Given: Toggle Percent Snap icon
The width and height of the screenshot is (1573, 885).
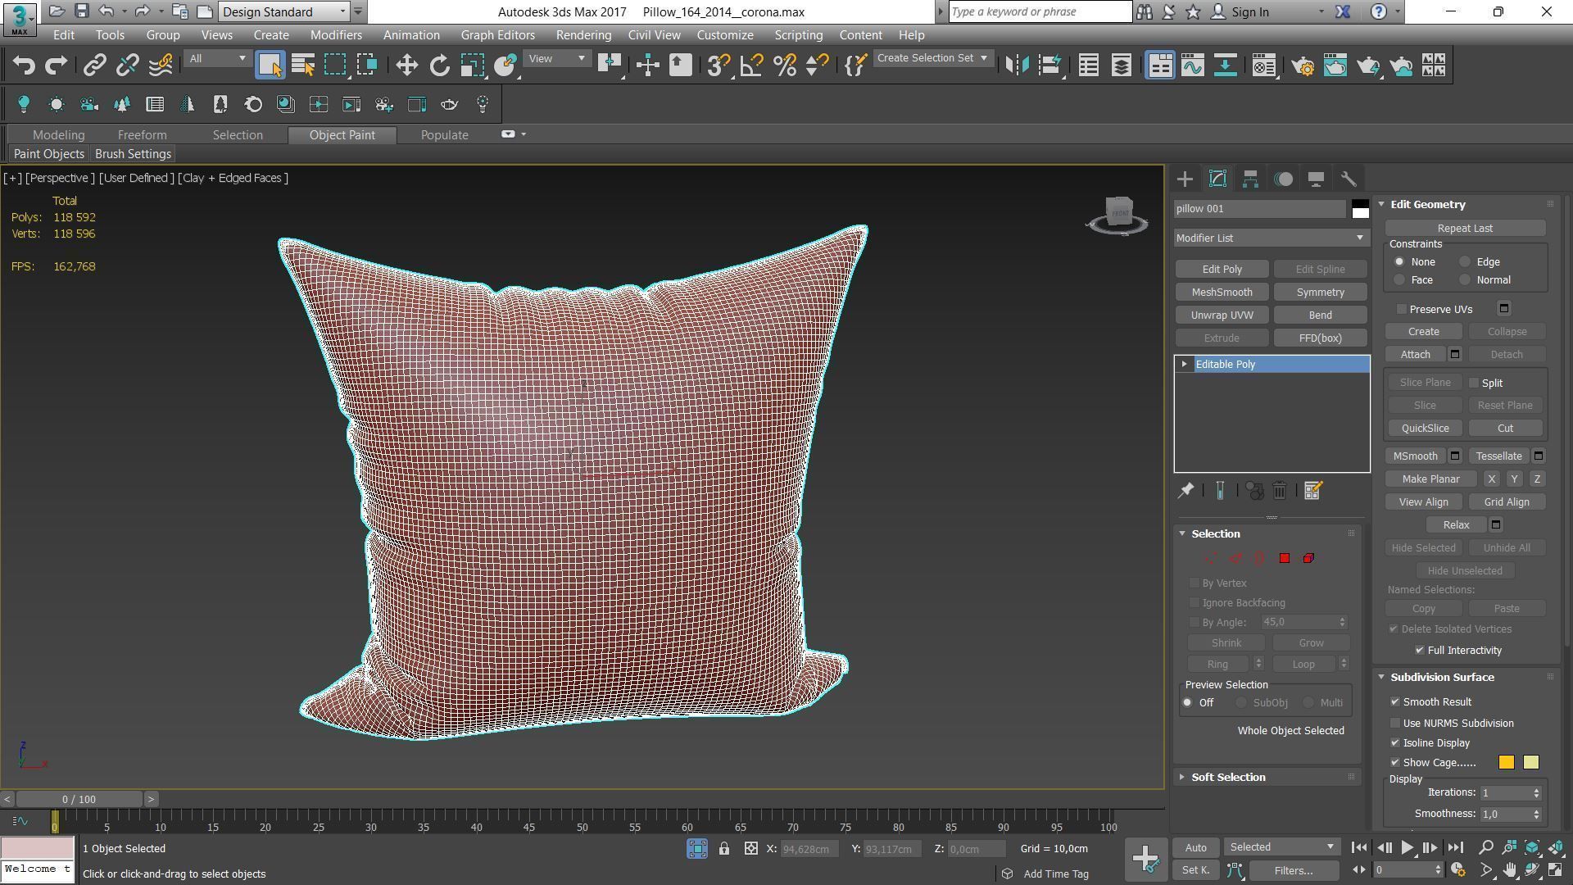Looking at the screenshot, I should tap(784, 66).
